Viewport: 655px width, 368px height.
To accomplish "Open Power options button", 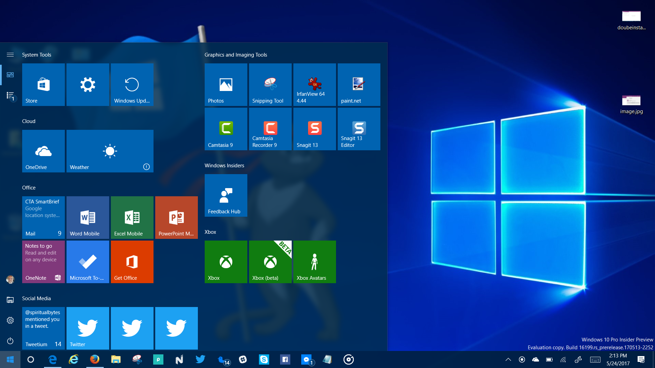I will point(10,341).
